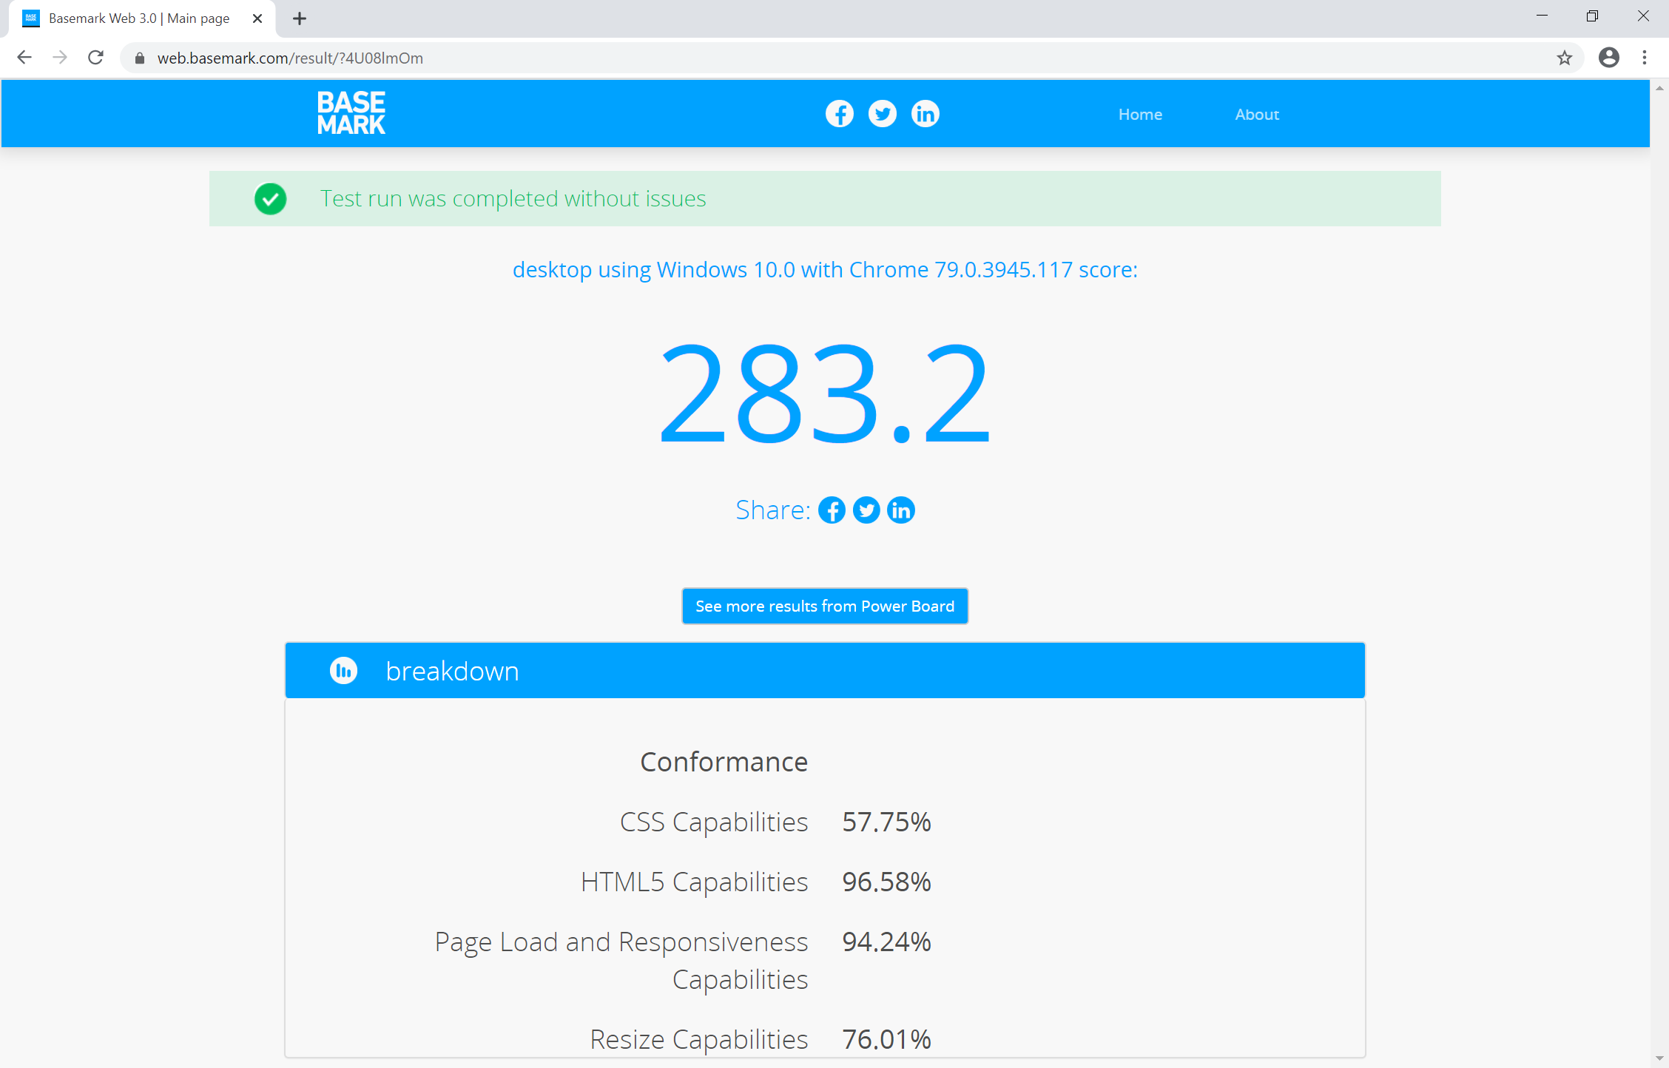The width and height of the screenshot is (1669, 1068).
Task: Click the 94.24% value
Action: click(x=887, y=942)
